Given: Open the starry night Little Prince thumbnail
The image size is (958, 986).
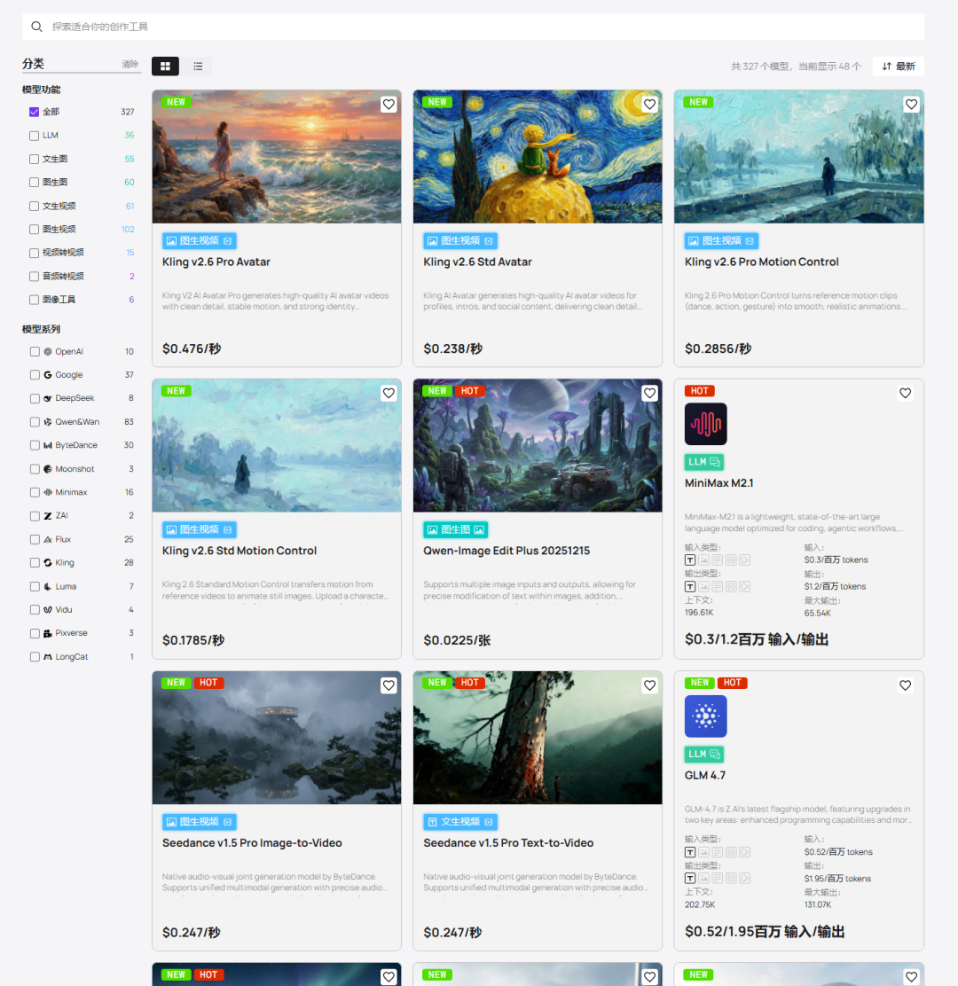Looking at the screenshot, I should point(538,157).
